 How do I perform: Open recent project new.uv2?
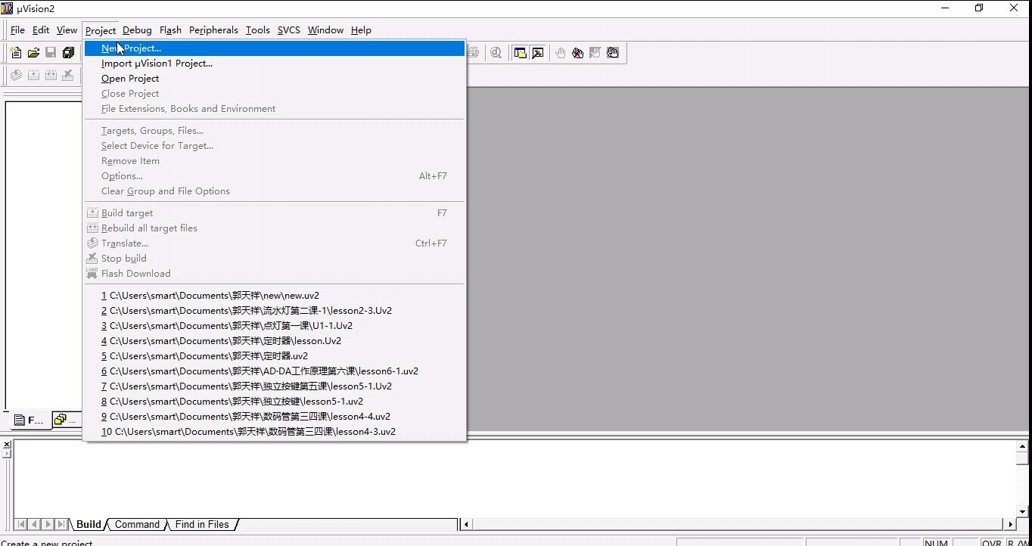click(274, 296)
